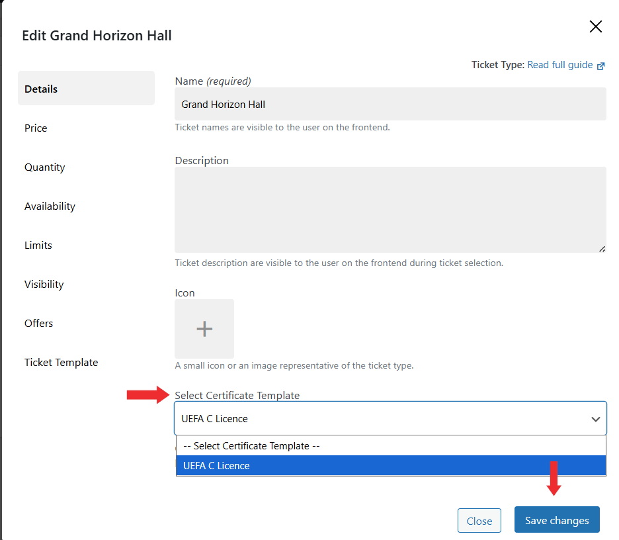Pick the blank '-- Select Certificate Template --' option
The width and height of the screenshot is (619, 540).
point(390,446)
